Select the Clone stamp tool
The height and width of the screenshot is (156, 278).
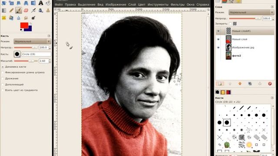tap(48, 10)
